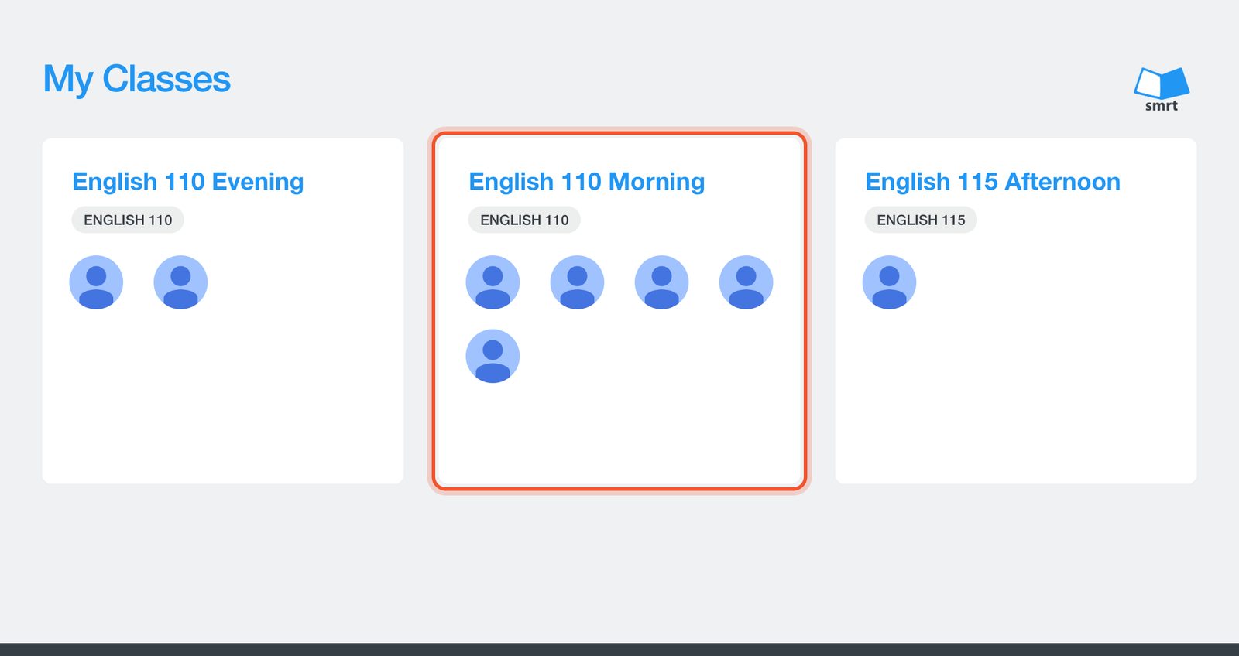Open the English 115 Afternoon class title
This screenshot has height=656, width=1239.
(x=993, y=182)
